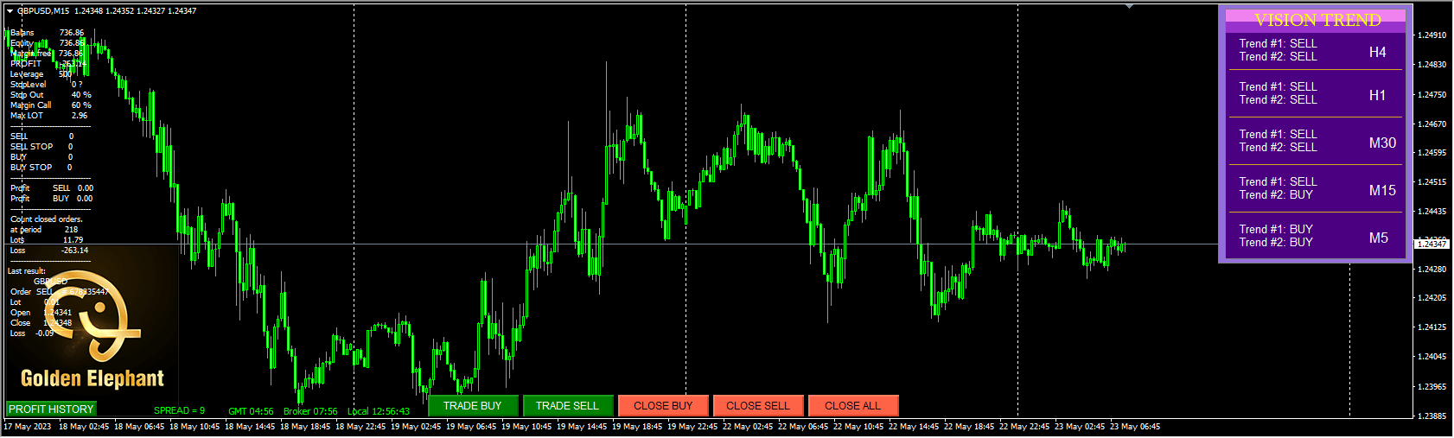Click 'Trend #1: SELL' in the M30 row

point(1278,134)
